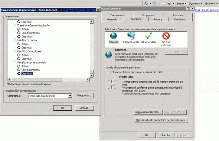The width and height of the screenshot is (219, 141).
Task: Switch to the Generale tab
Action: (112, 19)
